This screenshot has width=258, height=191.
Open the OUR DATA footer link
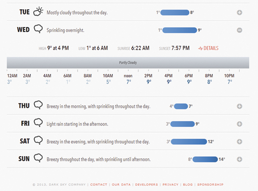[121, 185]
